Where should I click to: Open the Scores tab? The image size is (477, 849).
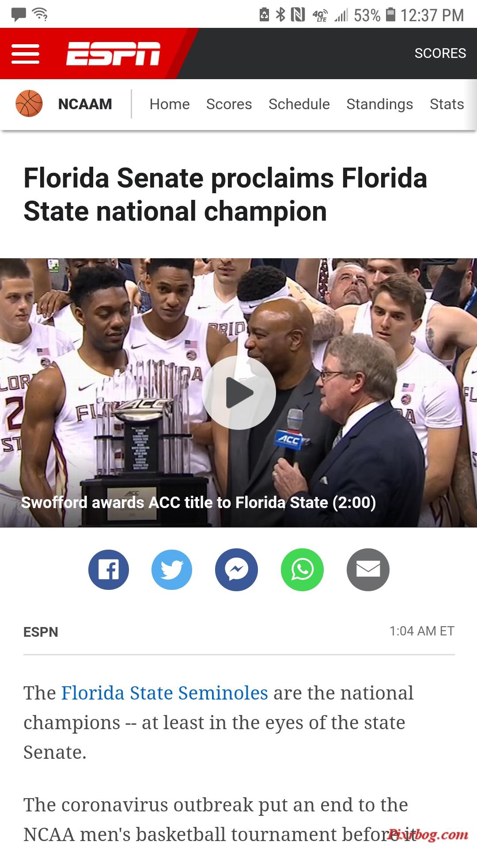(x=229, y=104)
